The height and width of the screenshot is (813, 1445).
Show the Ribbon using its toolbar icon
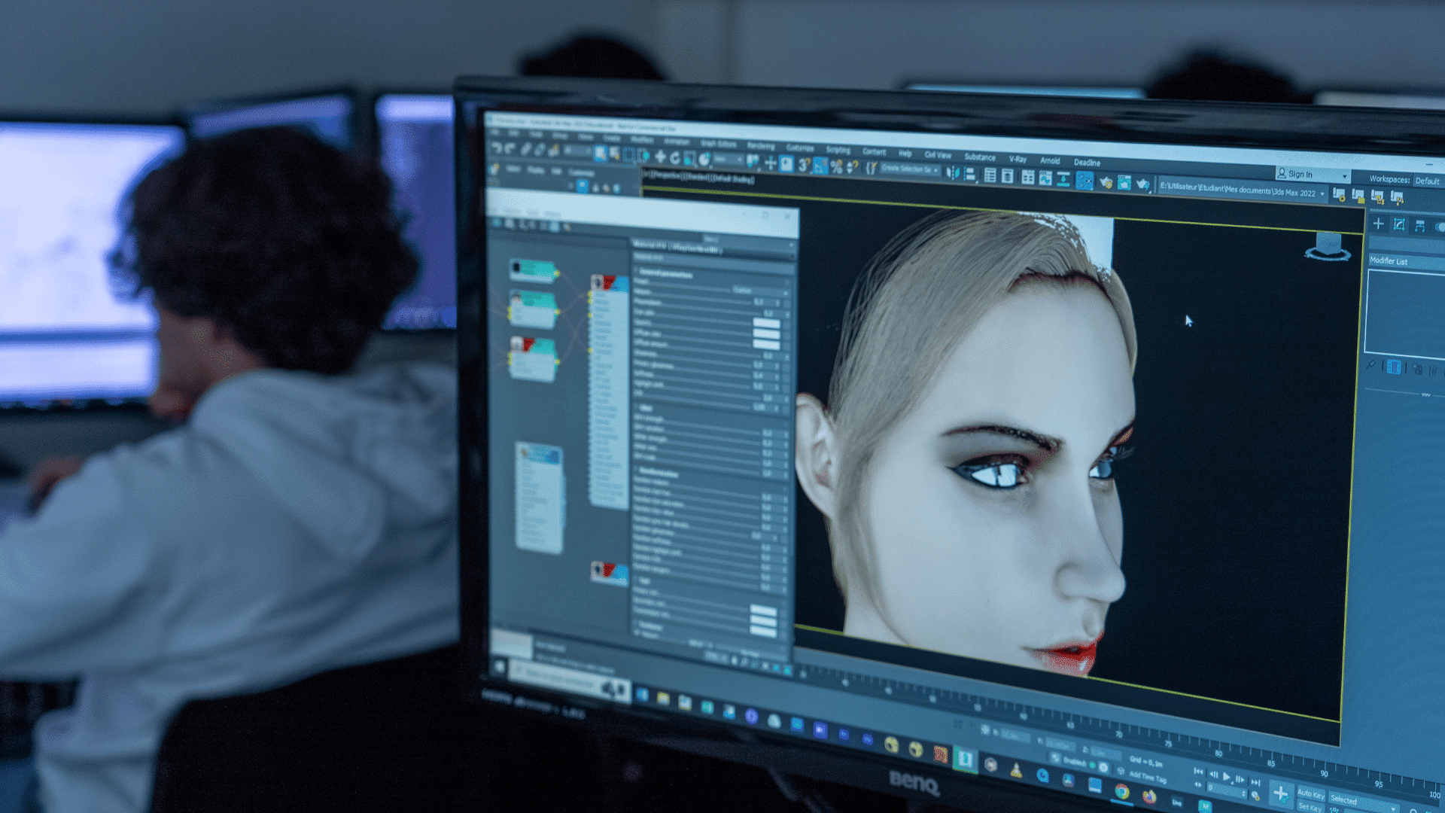pyautogui.click(x=1028, y=177)
